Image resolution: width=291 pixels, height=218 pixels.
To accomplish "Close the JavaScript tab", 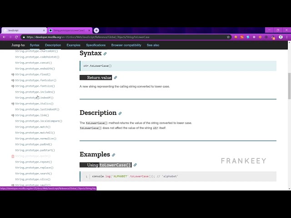I will tap(44, 30).
